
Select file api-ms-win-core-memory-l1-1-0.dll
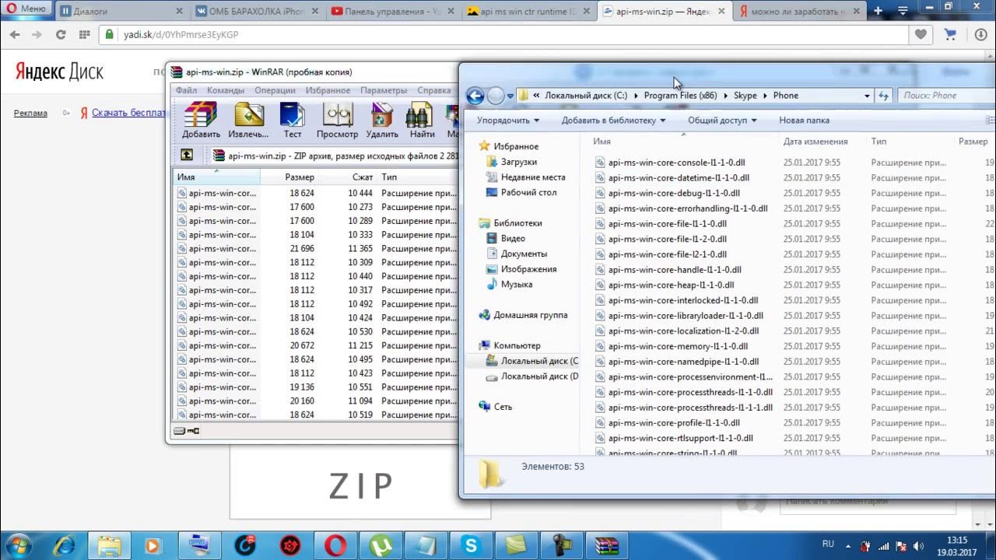(678, 346)
